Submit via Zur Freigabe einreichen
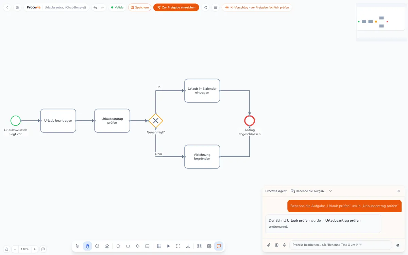 click(176, 7)
